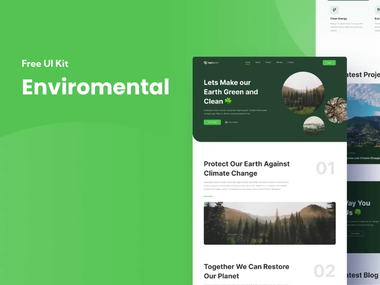Select Project in the navigation bar
The width and height of the screenshot is (380, 285).
click(x=268, y=62)
